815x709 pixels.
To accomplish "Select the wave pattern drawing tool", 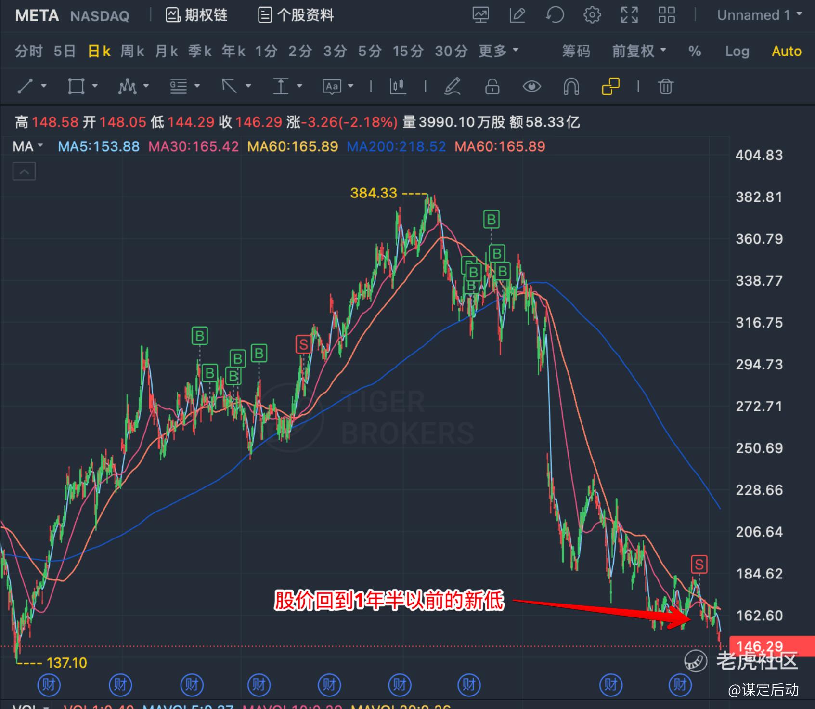I will click(x=127, y=86).
